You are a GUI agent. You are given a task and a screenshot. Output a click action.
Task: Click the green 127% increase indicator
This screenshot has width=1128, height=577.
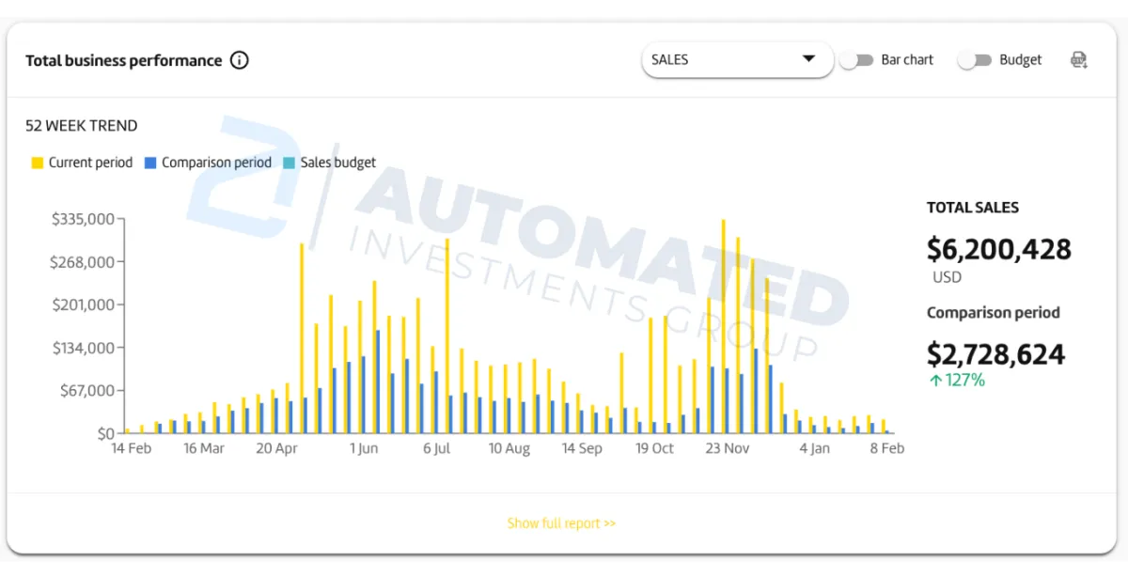[x=956, y=381]
